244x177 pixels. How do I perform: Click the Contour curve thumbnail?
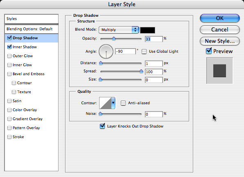pyautogui.click(x=105, y=103)
